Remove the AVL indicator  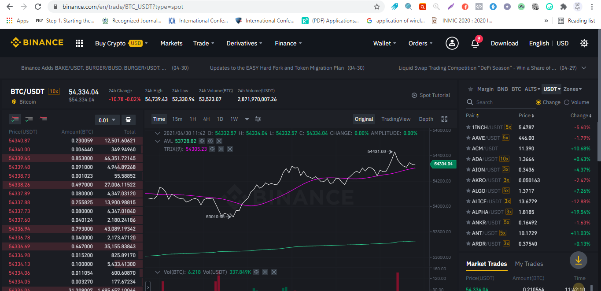click(219, 141)
